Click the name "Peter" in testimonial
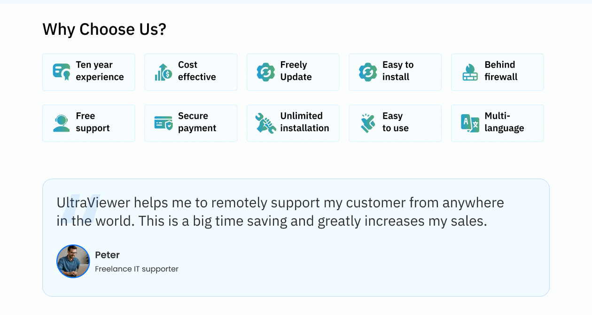Screen dimensions: 592x315 click(x=108, y=255)
